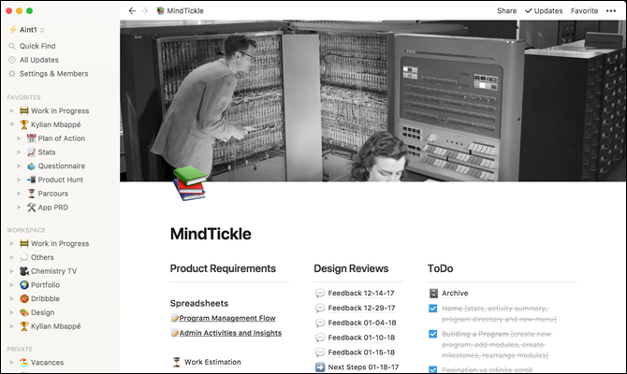The height and width of the screenshot is (374, 627).
Task: Click the arrow icon beside Next Steps 01-18-17
Action: pyautogui.click(x=320, y=367)
